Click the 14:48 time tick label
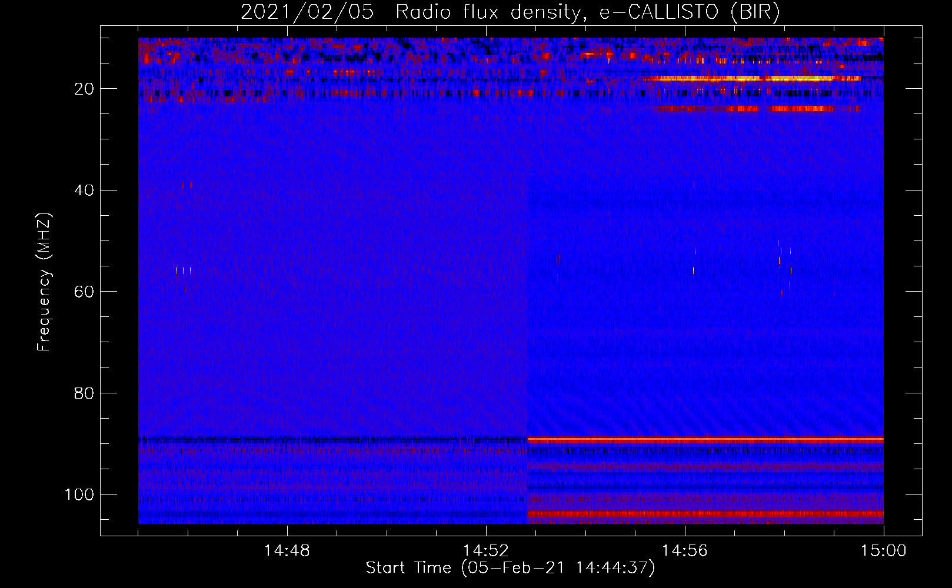The height and width of the screenshot is (588, 952). coord(287,550)
